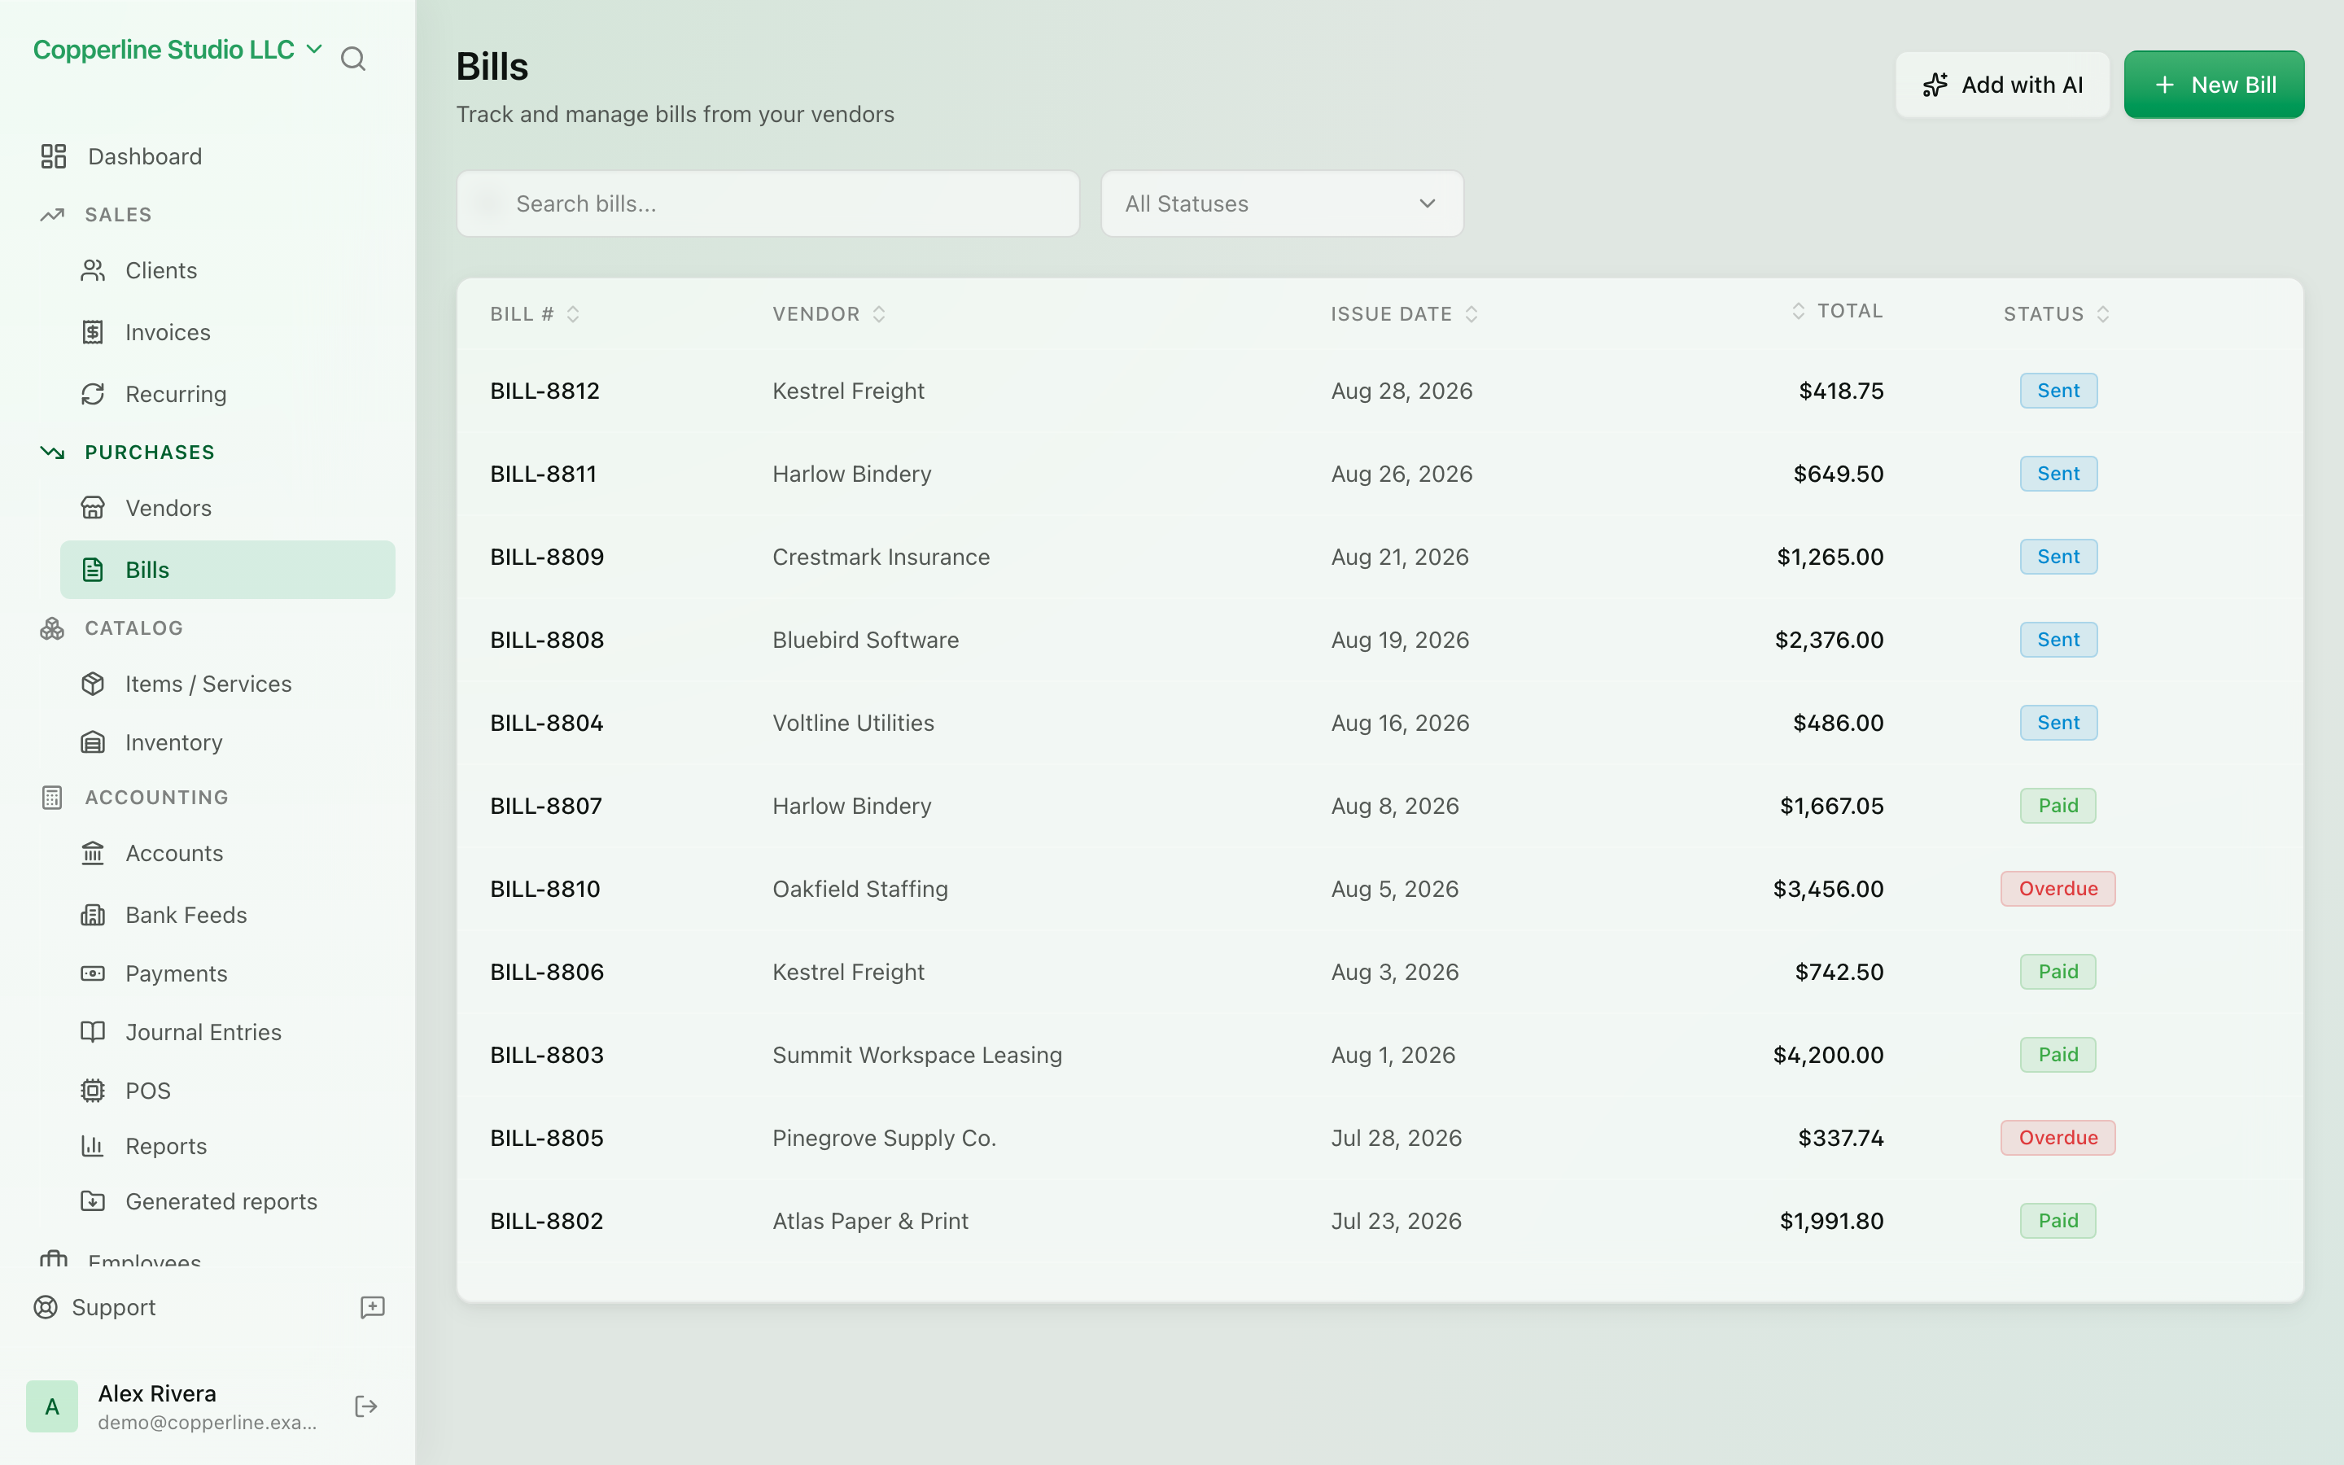Screen dimensions: 2344x1465
Task: Click the vendor Summit Workspace Leasing
Action: point(916,1055)
